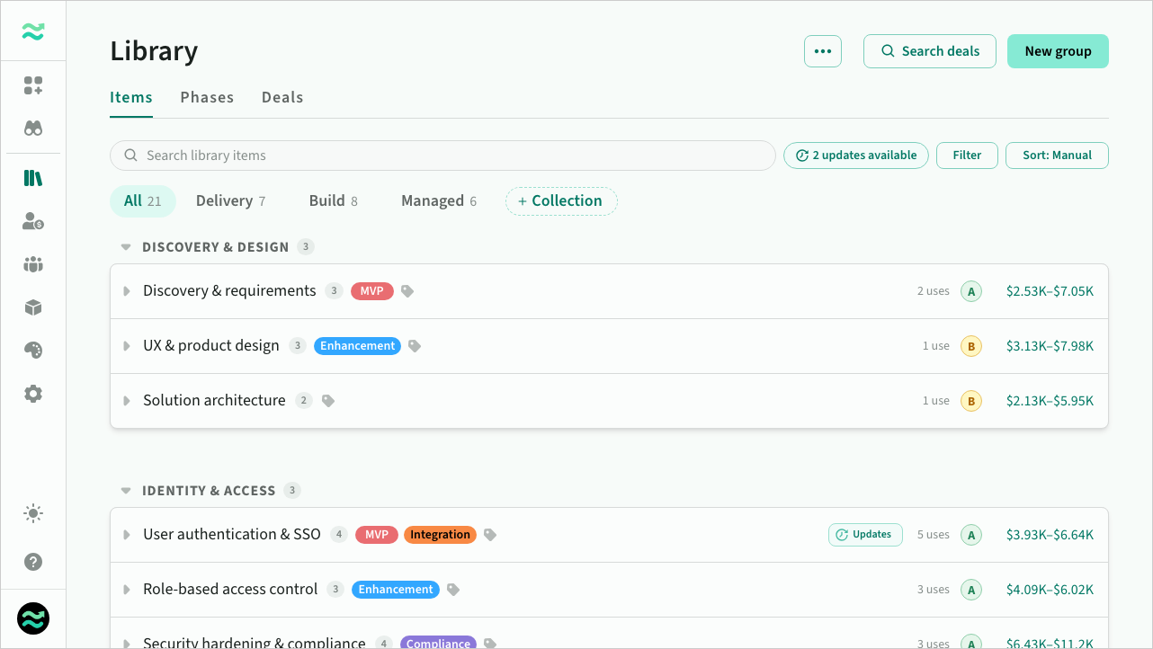Click price $2.13K–$5.95K
The image size is (1153, 649).
click(x=1050, y=401)
